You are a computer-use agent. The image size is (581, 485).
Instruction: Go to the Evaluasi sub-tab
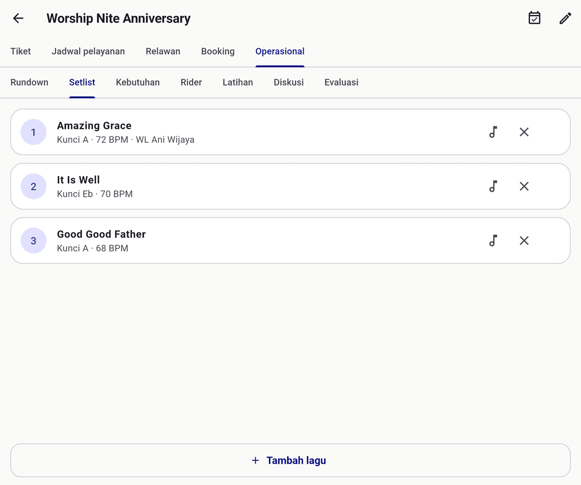click(x=341, y=83)
